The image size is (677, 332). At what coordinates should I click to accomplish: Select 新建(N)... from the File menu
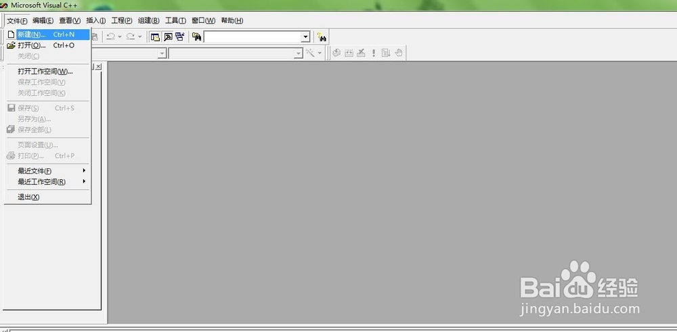click(47, 34)
